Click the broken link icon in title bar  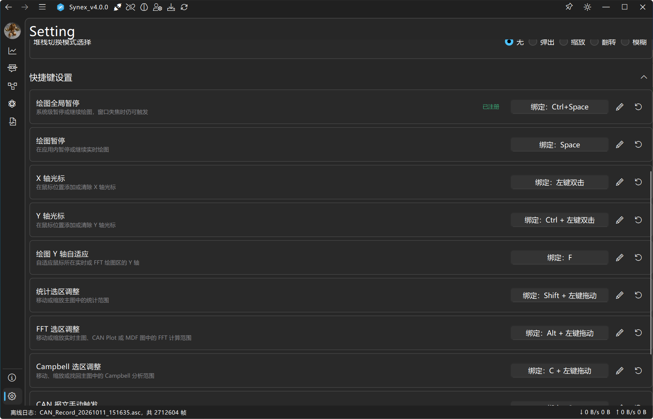tap(130, 7)
